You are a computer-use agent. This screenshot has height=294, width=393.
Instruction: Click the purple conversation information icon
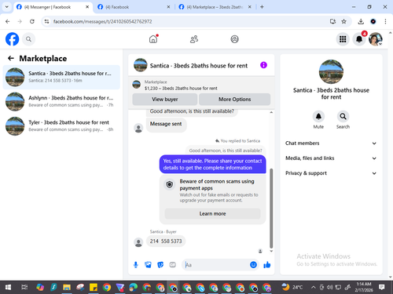263,65
